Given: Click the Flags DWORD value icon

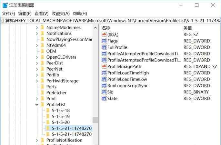Looking at the screenshot, I should (x=104, y=41).
